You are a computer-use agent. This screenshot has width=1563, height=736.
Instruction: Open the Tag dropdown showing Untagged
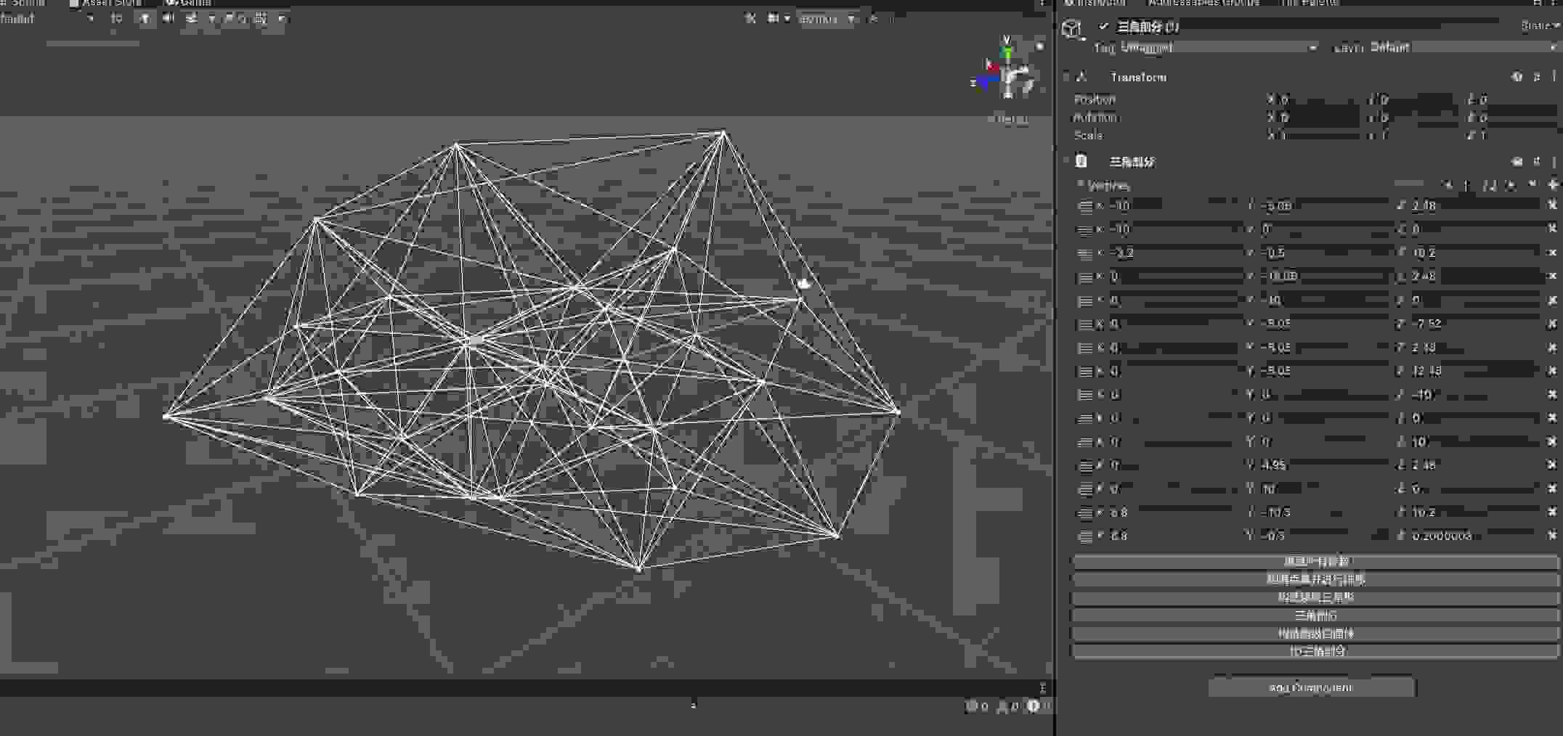point(1218,48)
